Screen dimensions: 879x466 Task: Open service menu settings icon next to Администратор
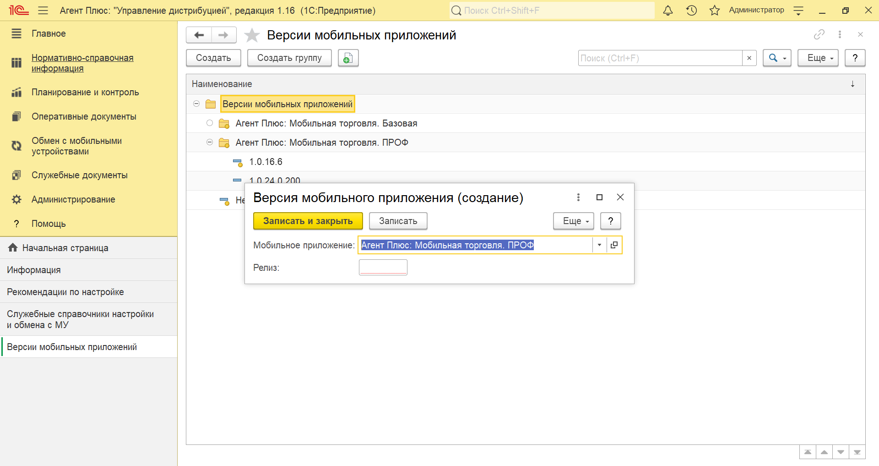(x=798, y=11)
